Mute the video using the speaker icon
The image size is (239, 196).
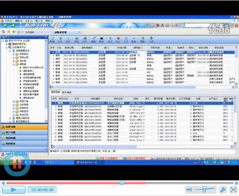click(189, 189)
